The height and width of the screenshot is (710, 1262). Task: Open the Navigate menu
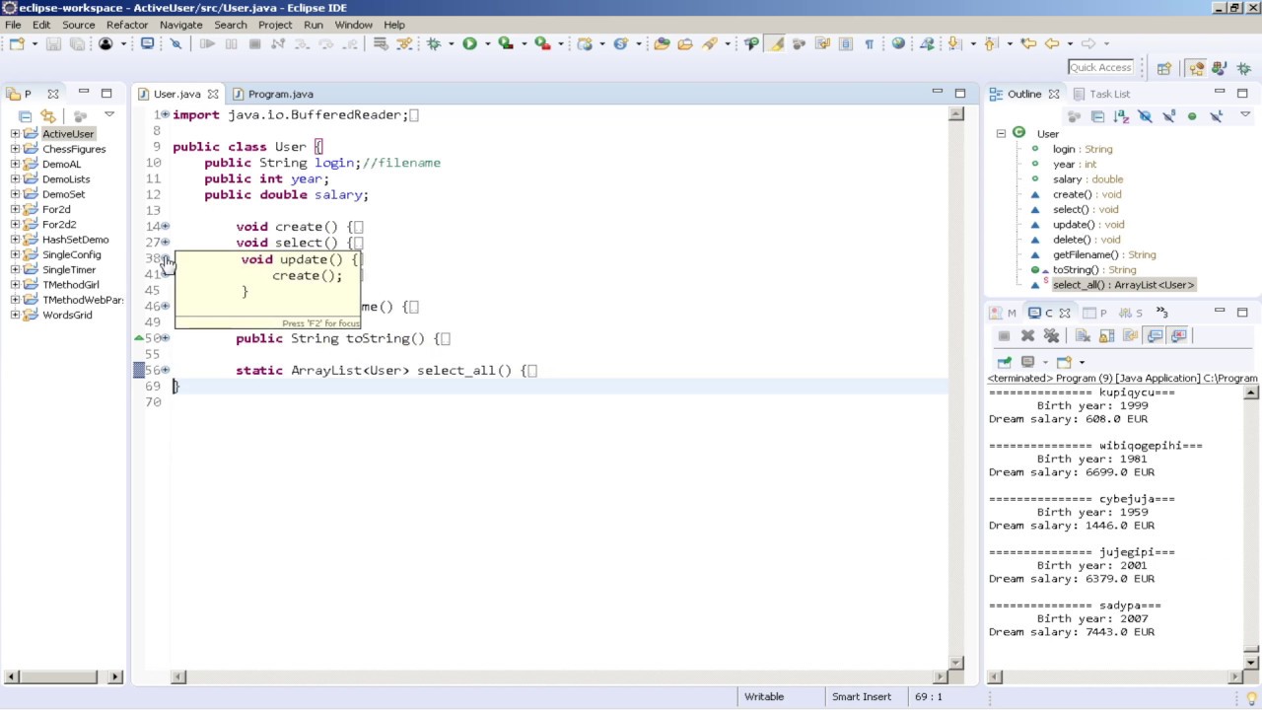click(181, 25)
